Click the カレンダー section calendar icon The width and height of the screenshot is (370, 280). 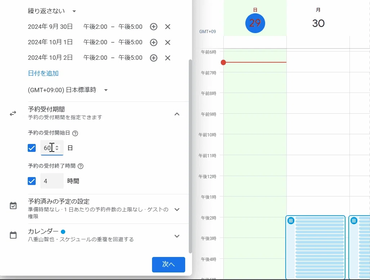pos(13,235)
